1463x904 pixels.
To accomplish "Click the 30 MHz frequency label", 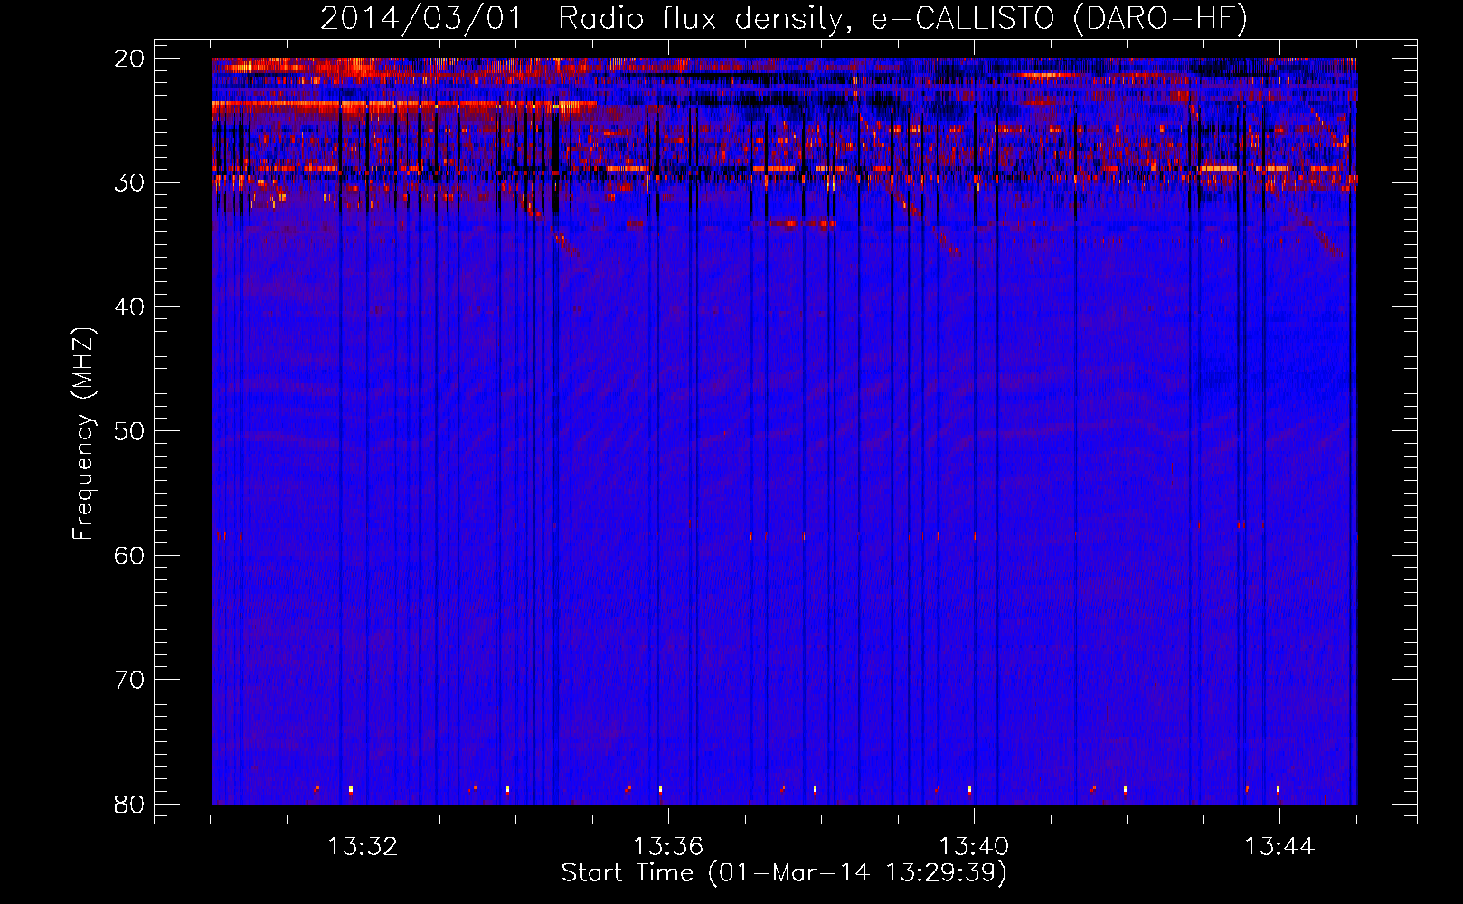I will [129, 183].
